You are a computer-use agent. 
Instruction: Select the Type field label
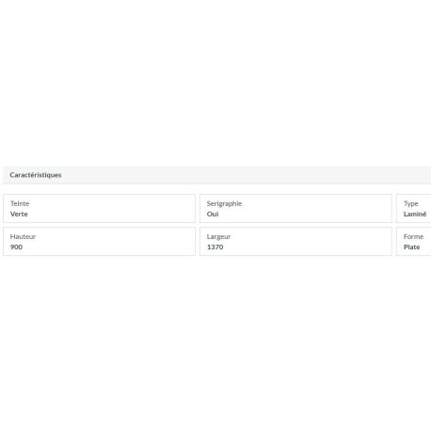pos(411,203)
